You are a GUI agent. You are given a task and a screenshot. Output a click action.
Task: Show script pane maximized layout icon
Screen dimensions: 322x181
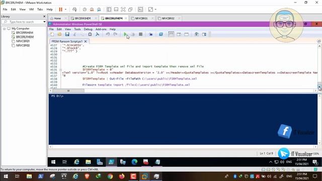point(187,34)
